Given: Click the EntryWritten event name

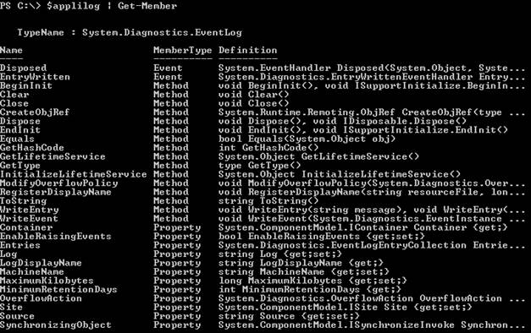Looking at the screenshot, I should [36, 77].
